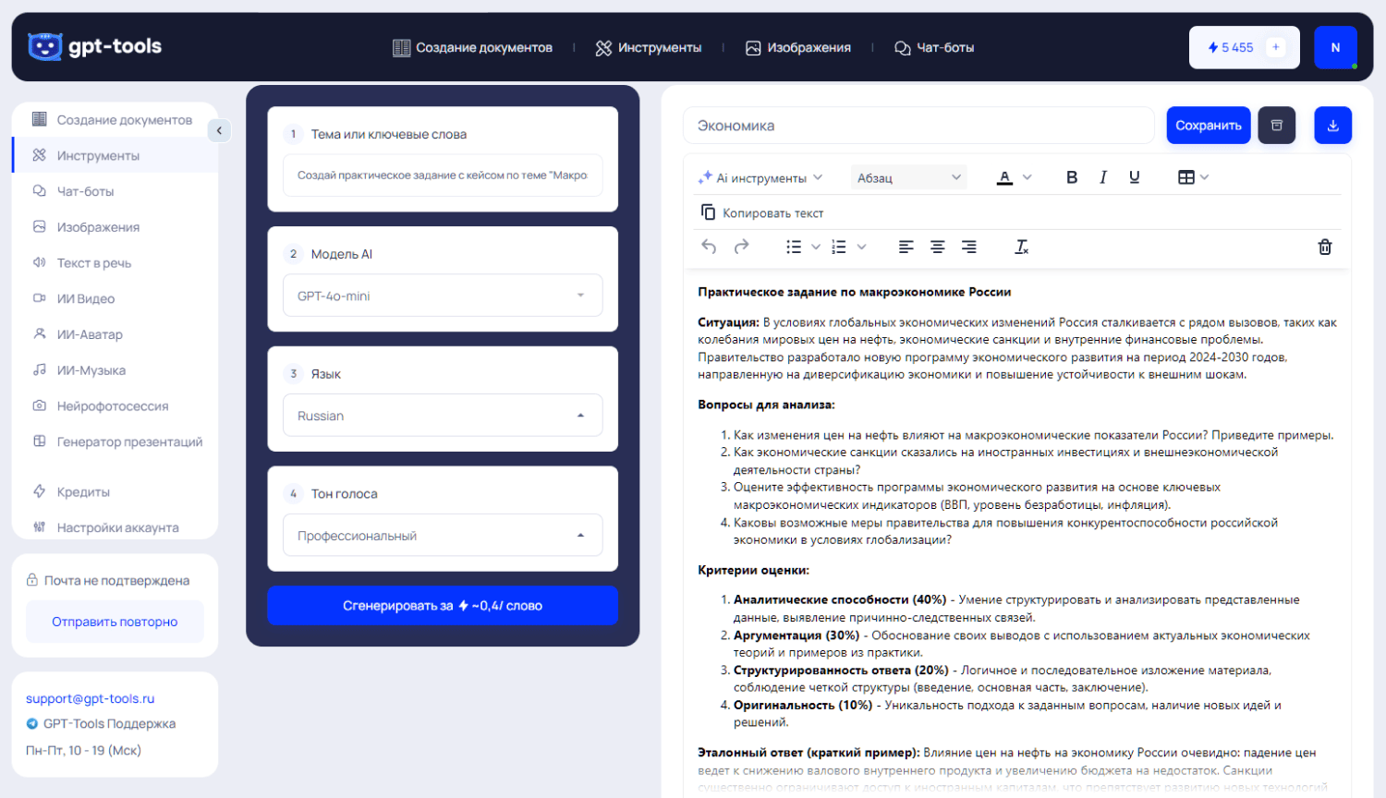The image size is (1386, 798).
Task: Click the Сохранить button
Action: pyautogui.click(x=1208, y=126)
